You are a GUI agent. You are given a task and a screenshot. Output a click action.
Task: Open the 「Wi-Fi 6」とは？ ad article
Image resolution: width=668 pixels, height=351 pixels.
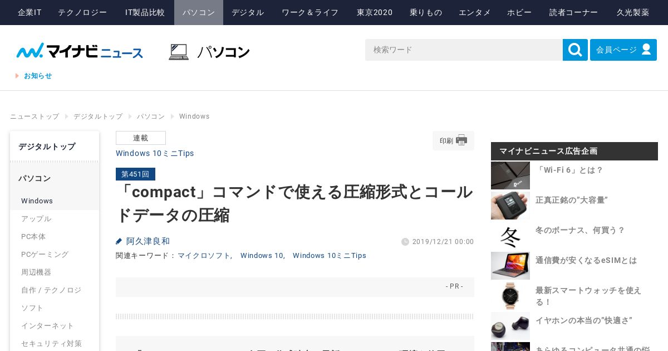pyautogui.click(x=569, y=170)
